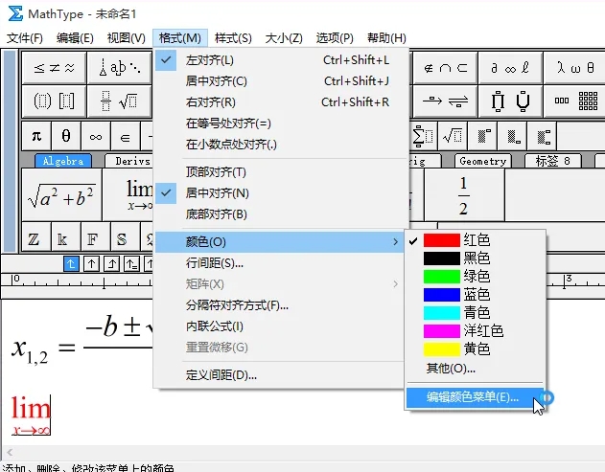Open 定义间距(D)... define spacing dialog

coord(281,375)
